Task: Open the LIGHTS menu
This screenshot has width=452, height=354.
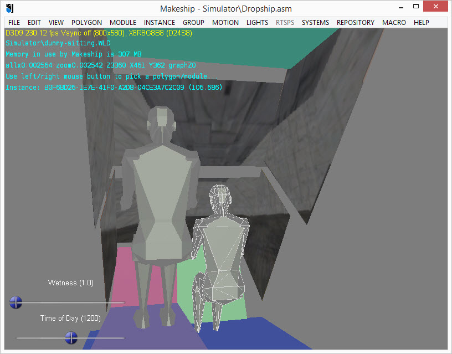Action: click(x=257, y=23)
